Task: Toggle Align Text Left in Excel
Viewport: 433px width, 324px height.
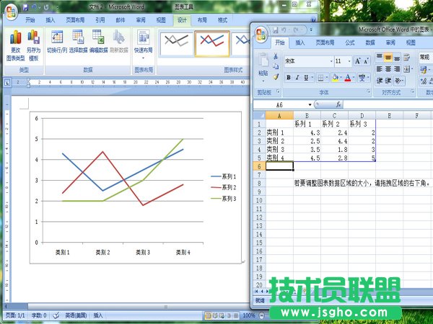Action: point(380,69)
